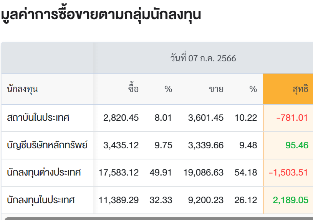The image size is (313, 220).
Task: Select the date header วันที่ 07 ก.ค. 2566
Action: pyautogui.click(x=203, y=59)
